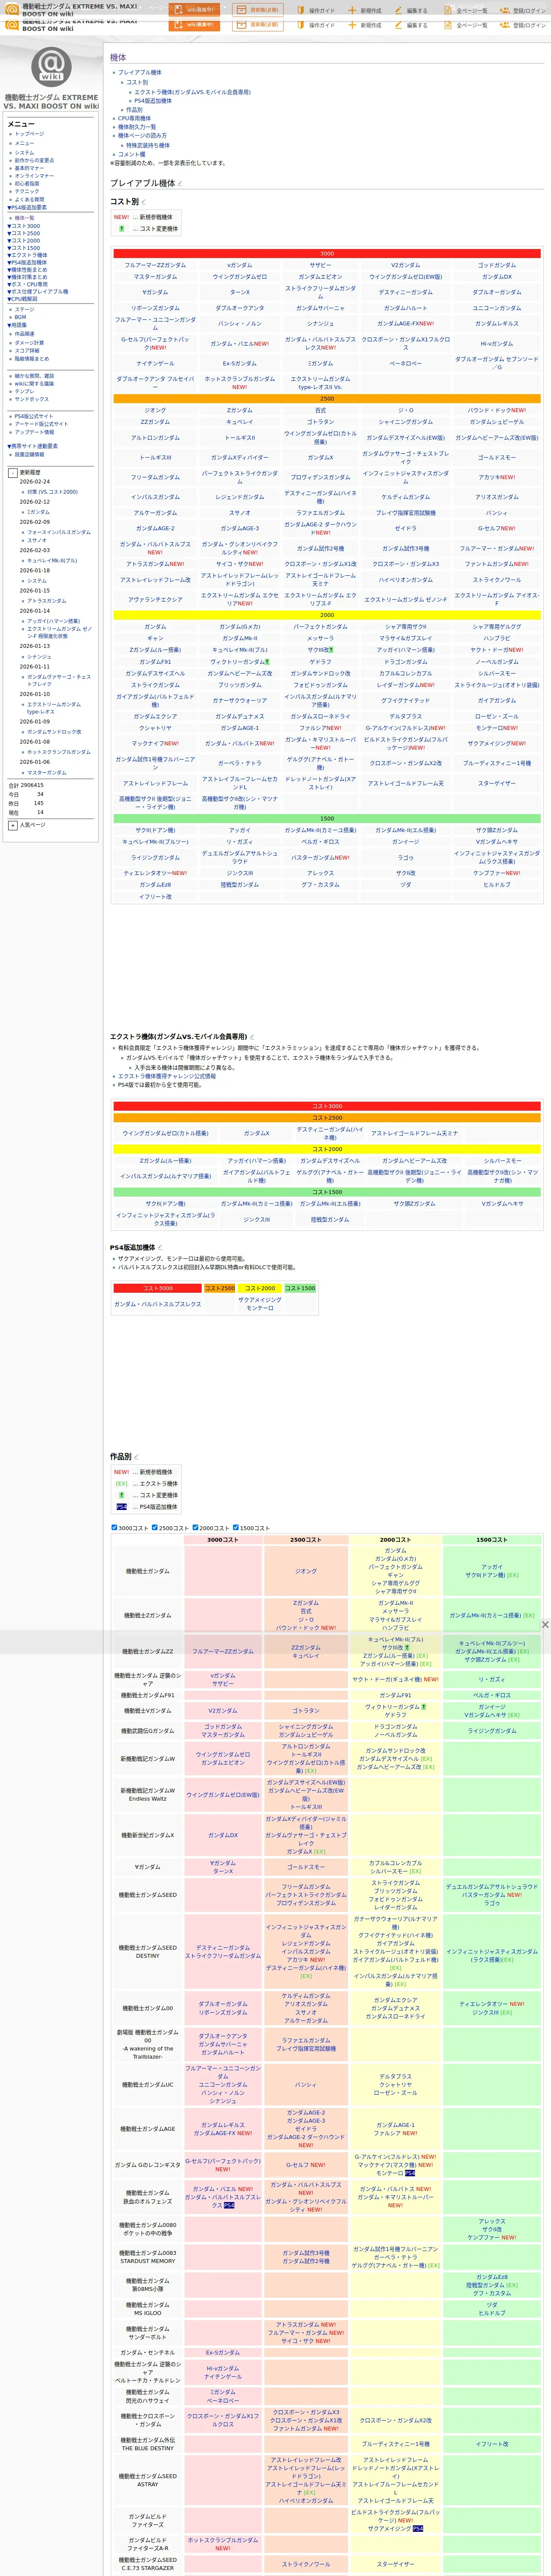Open 前作からの変更点 in the sidebar menu
The image size is (551, 2576).
[x=34, y=160]
